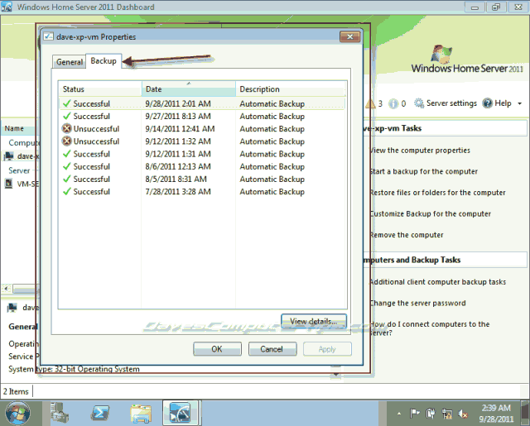The image size is (530, 426).
Task: Open How do I connect computers help link
Action: click(x=430, y=328)
